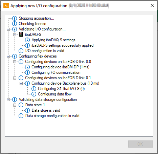Image resolution: width=158 pixels, height=154 pixels.
Task: Collapse ibaFOB-D link 0.1 node
Action: pyautogui.click(x=15, y=78)
